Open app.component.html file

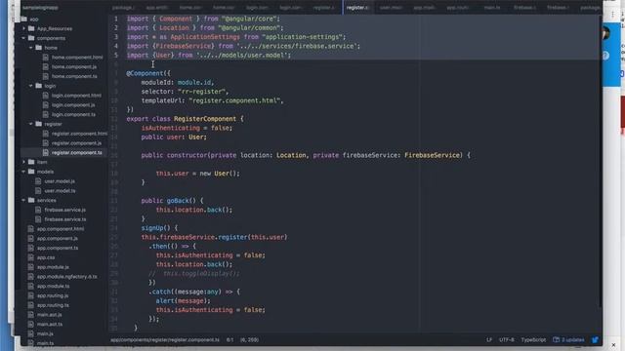61,229
